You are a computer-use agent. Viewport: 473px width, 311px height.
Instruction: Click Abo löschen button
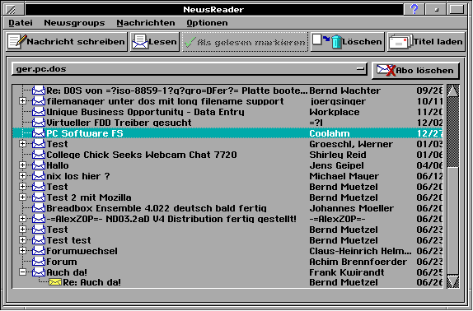click(415, 71)
